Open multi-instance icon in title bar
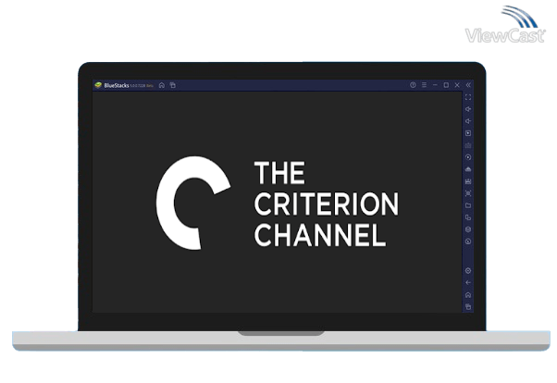The height and width of the screenshot is (383, 557). click(x=173, y=85)
